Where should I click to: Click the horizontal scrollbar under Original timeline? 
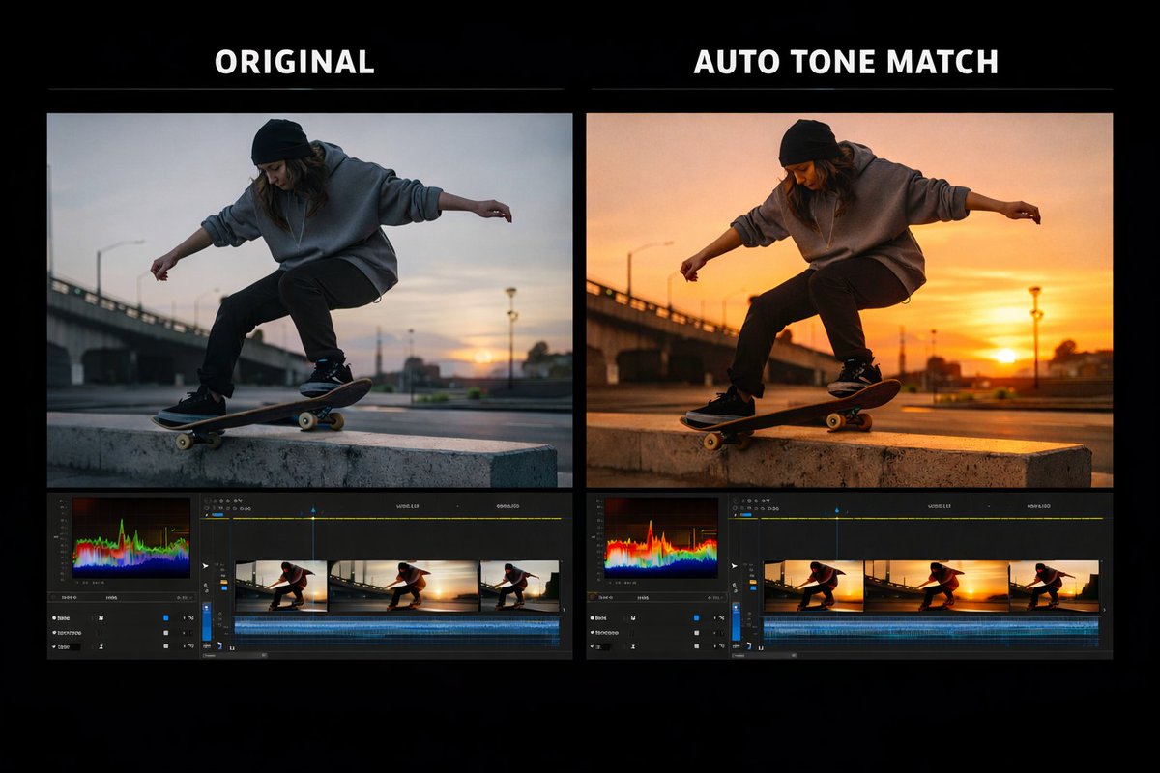pos(234,654)
